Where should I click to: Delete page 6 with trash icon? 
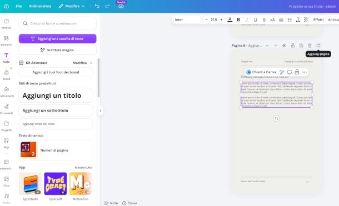(310, 46)
